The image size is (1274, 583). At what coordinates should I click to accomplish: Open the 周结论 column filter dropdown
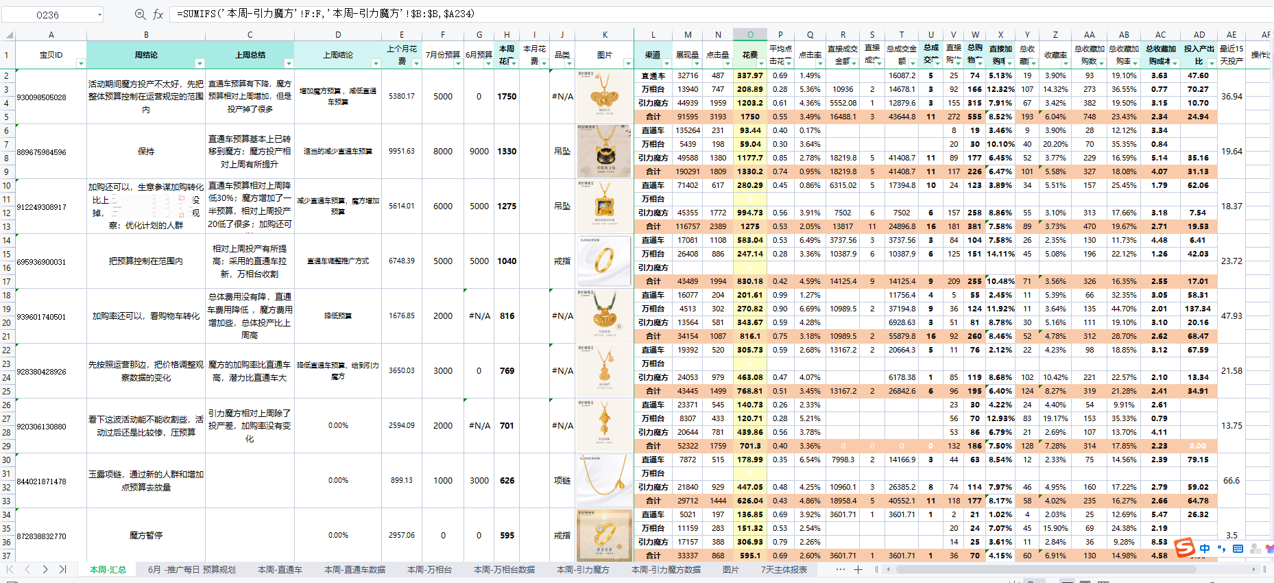tap(200, 64)
